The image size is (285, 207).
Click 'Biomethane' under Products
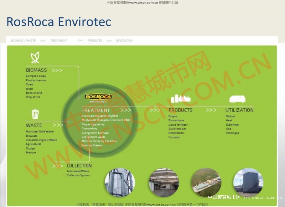pos(176,120)
